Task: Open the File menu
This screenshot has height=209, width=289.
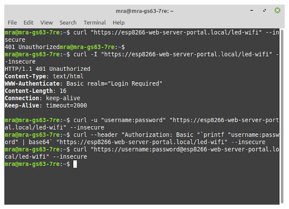Action: click(x=12, y=23)
